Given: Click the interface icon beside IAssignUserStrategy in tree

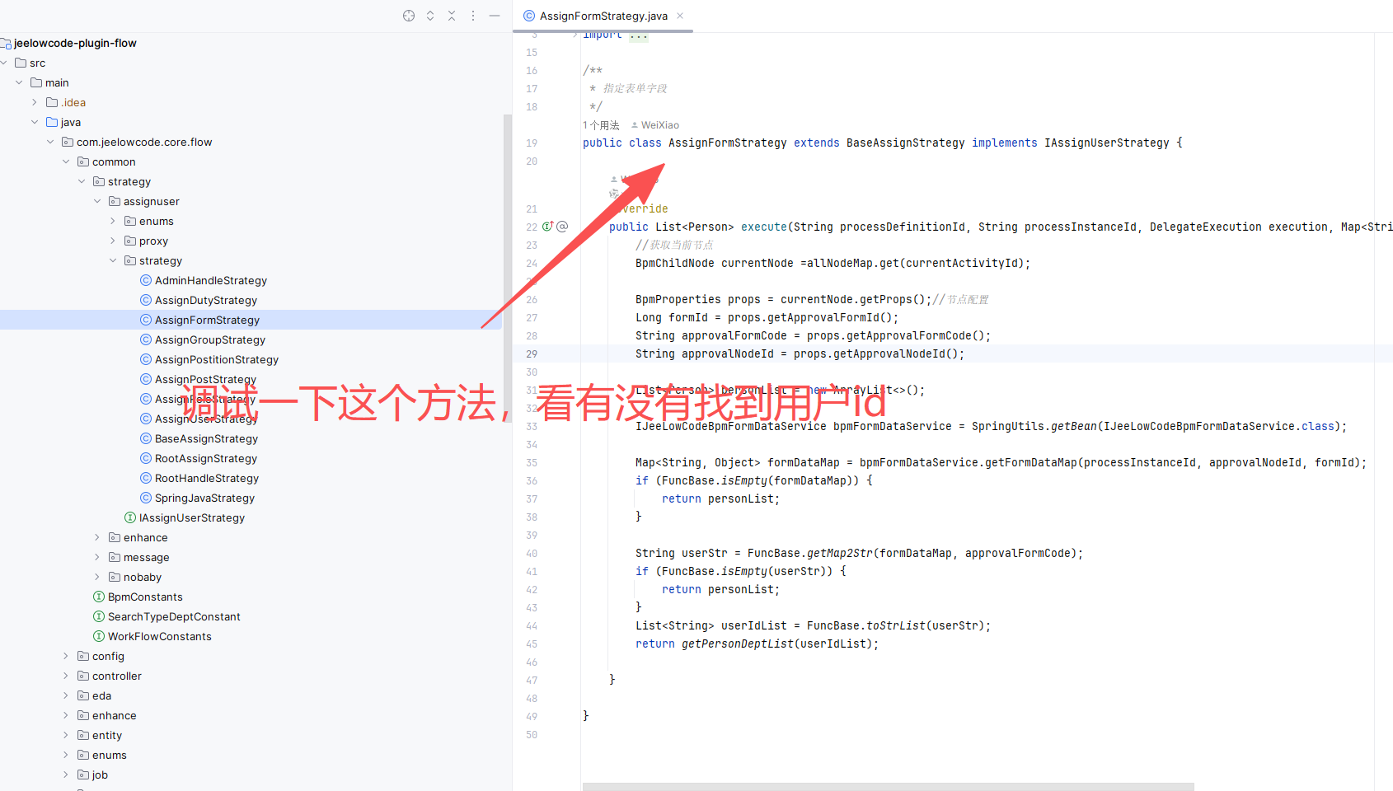Looking at the screenshot, I should click(130, 517).
